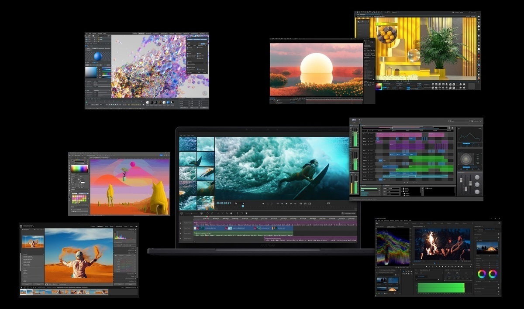Play the campfire clip in Premiere program monitor

point(442,267)
